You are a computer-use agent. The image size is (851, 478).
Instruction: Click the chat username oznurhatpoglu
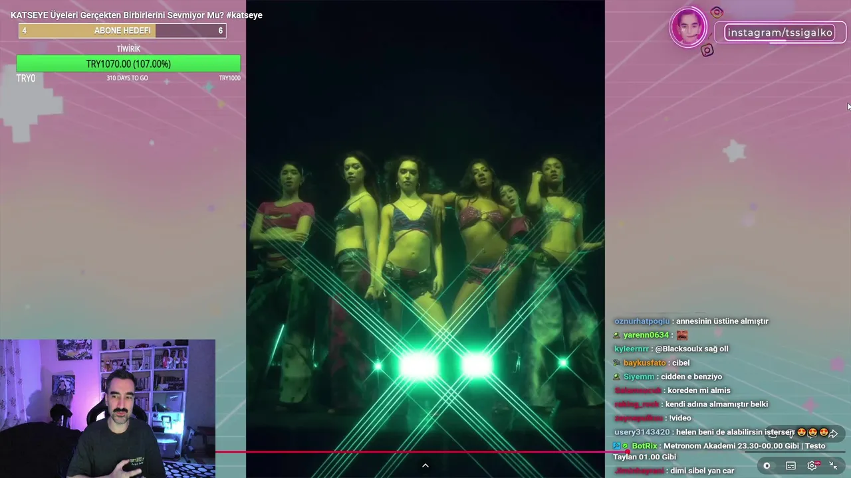pos(642,321)
